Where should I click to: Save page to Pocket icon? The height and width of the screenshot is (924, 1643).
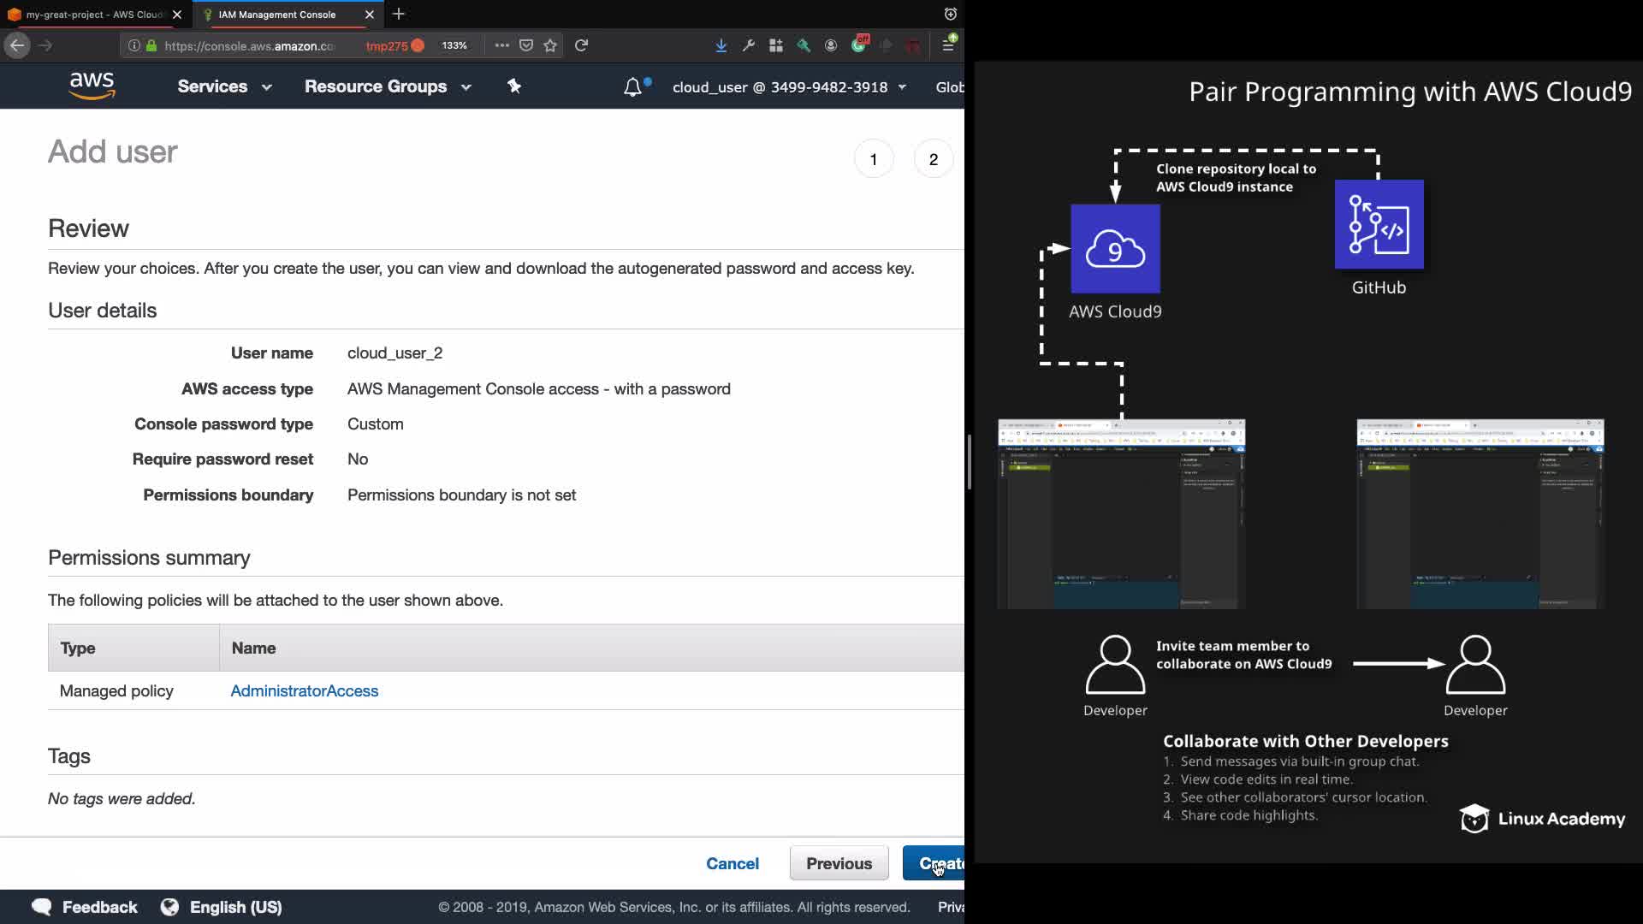526,45
